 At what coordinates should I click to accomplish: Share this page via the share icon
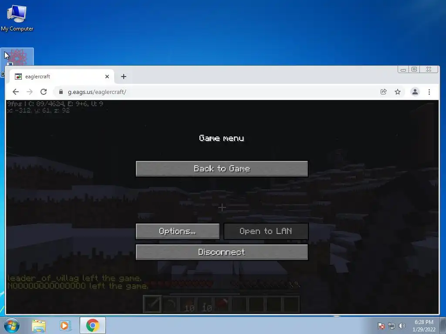tap(383, 92)
